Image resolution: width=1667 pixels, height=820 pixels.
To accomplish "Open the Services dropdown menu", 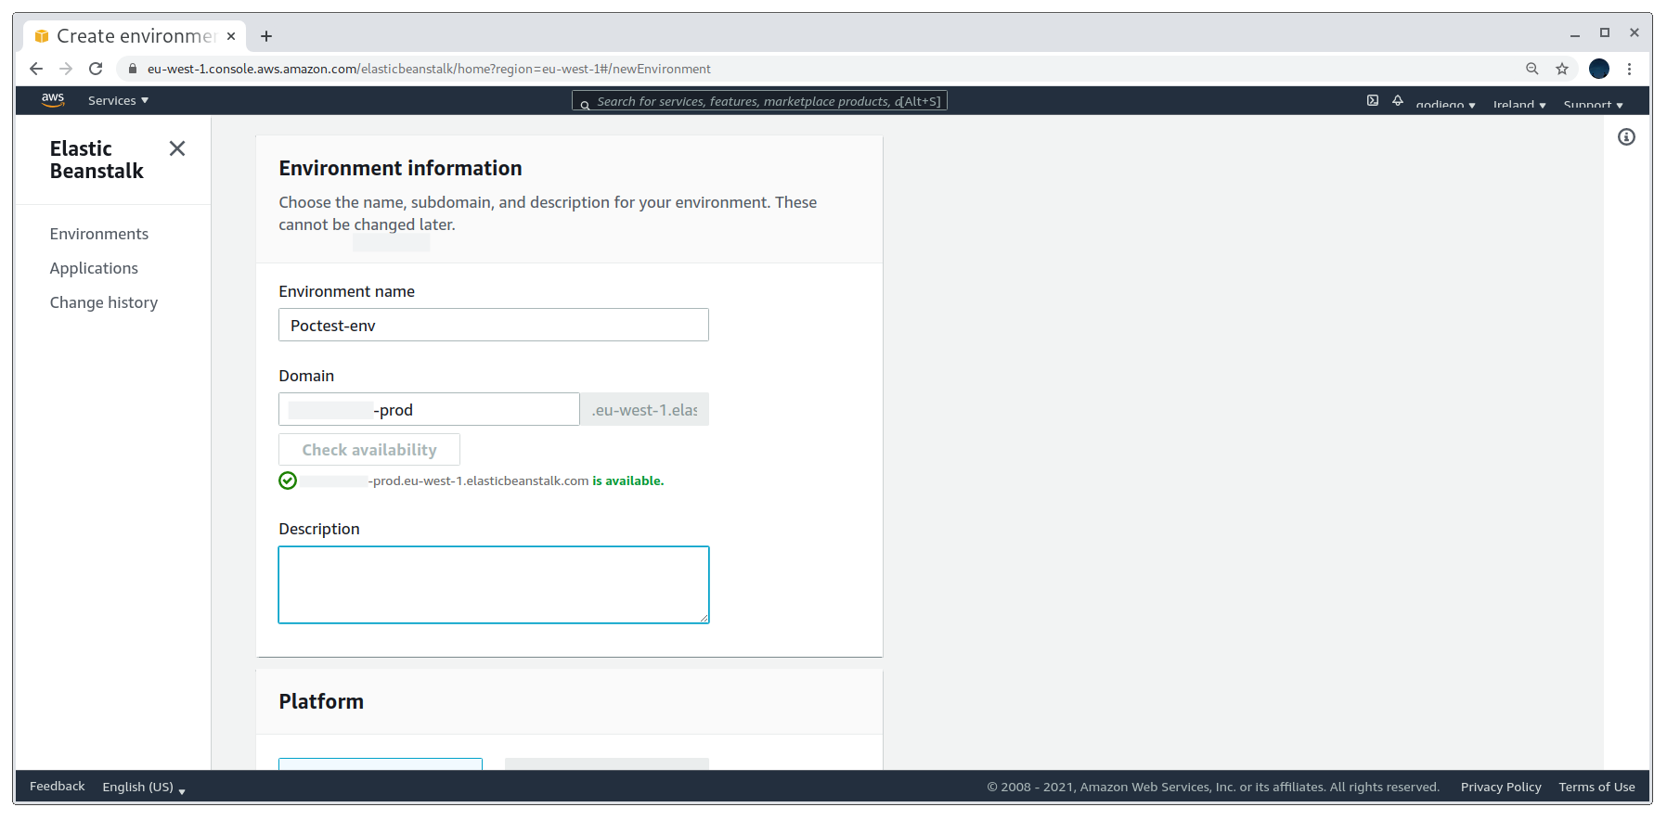I will [118, 101].
